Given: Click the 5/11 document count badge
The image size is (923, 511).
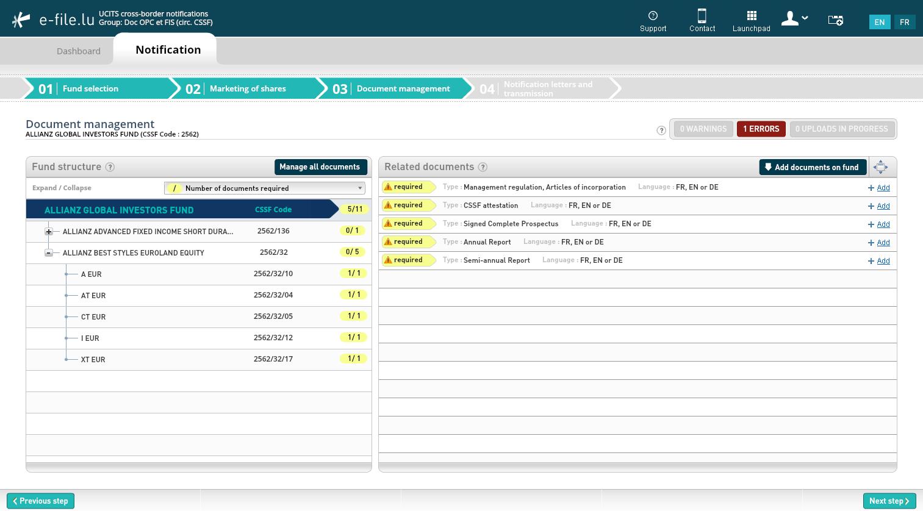Looking at the screenshot, I should tap(354, 209).
